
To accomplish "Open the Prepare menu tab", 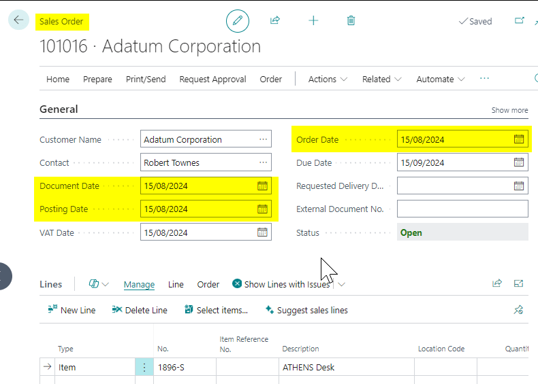I will (97, 80).
